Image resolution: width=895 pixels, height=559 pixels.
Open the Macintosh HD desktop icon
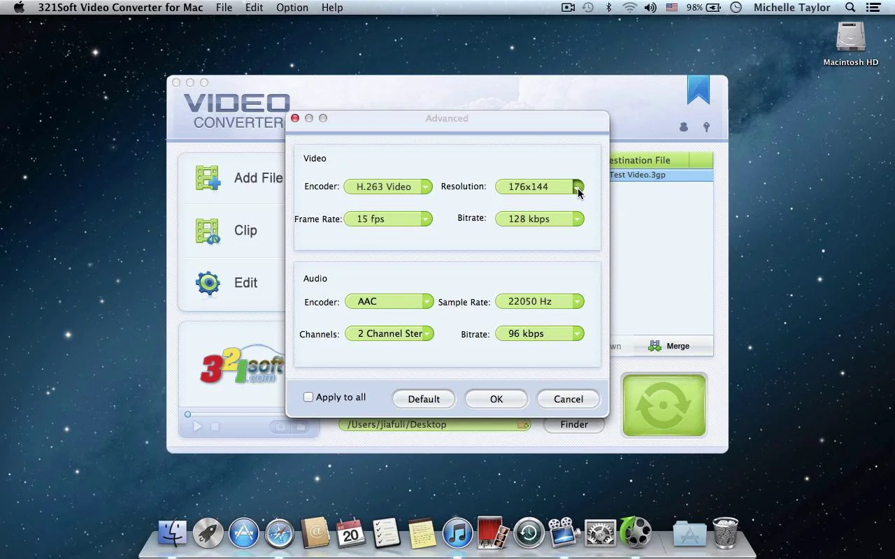[x=851, y=38]
